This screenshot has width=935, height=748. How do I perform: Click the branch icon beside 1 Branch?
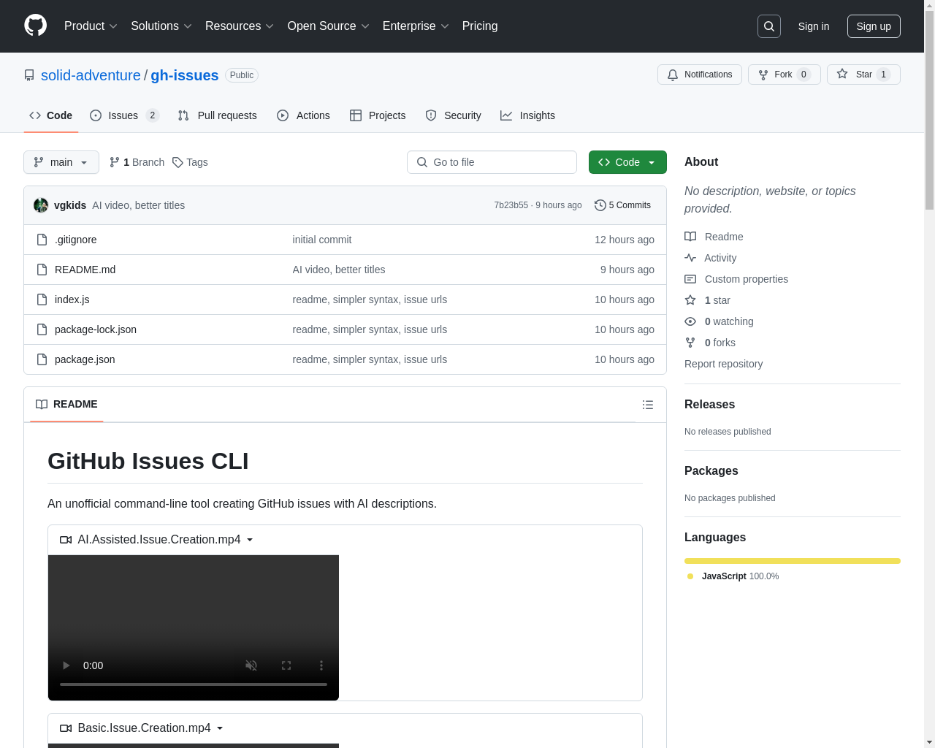[x=115, y=162]
